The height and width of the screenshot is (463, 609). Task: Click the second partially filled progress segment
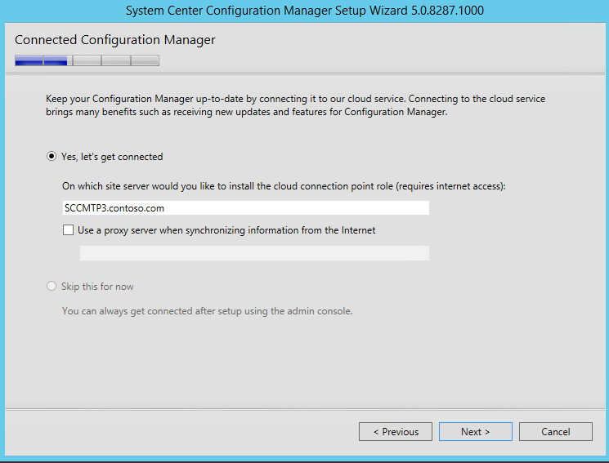click(58, 60)
